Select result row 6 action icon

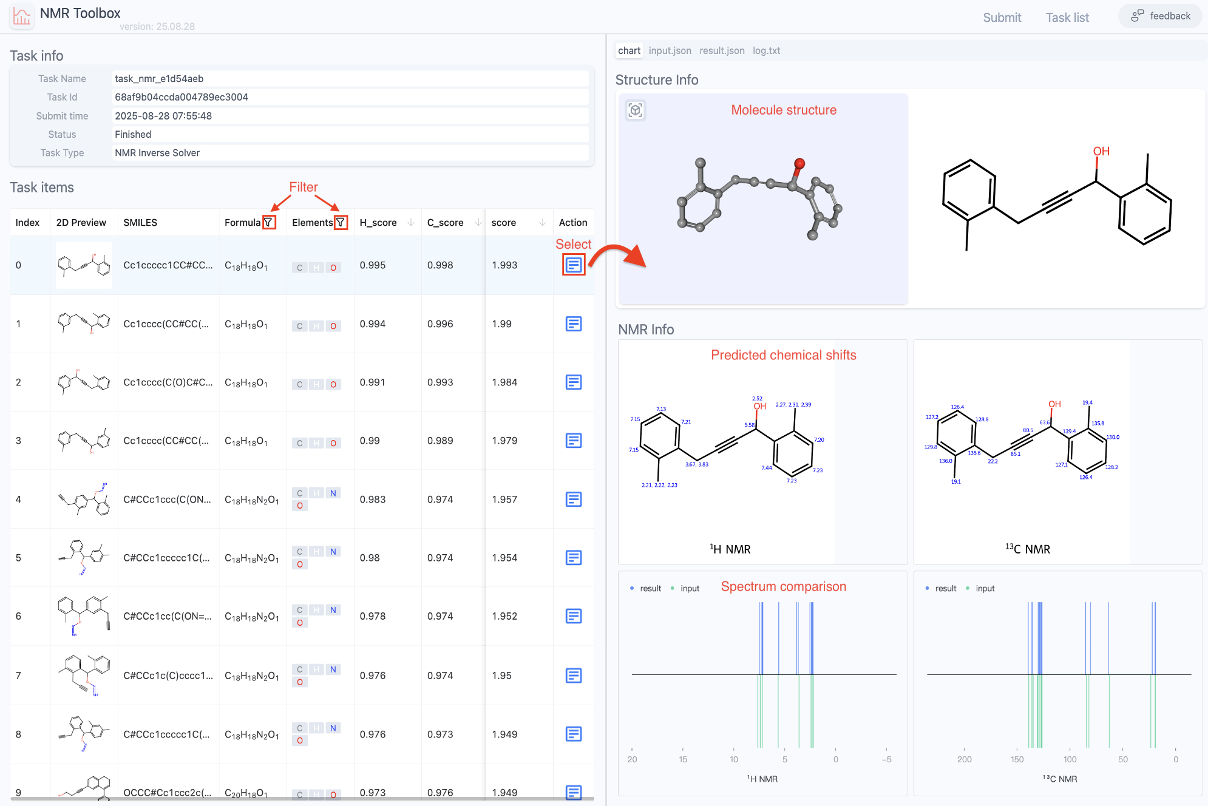[x=574, y=616]
